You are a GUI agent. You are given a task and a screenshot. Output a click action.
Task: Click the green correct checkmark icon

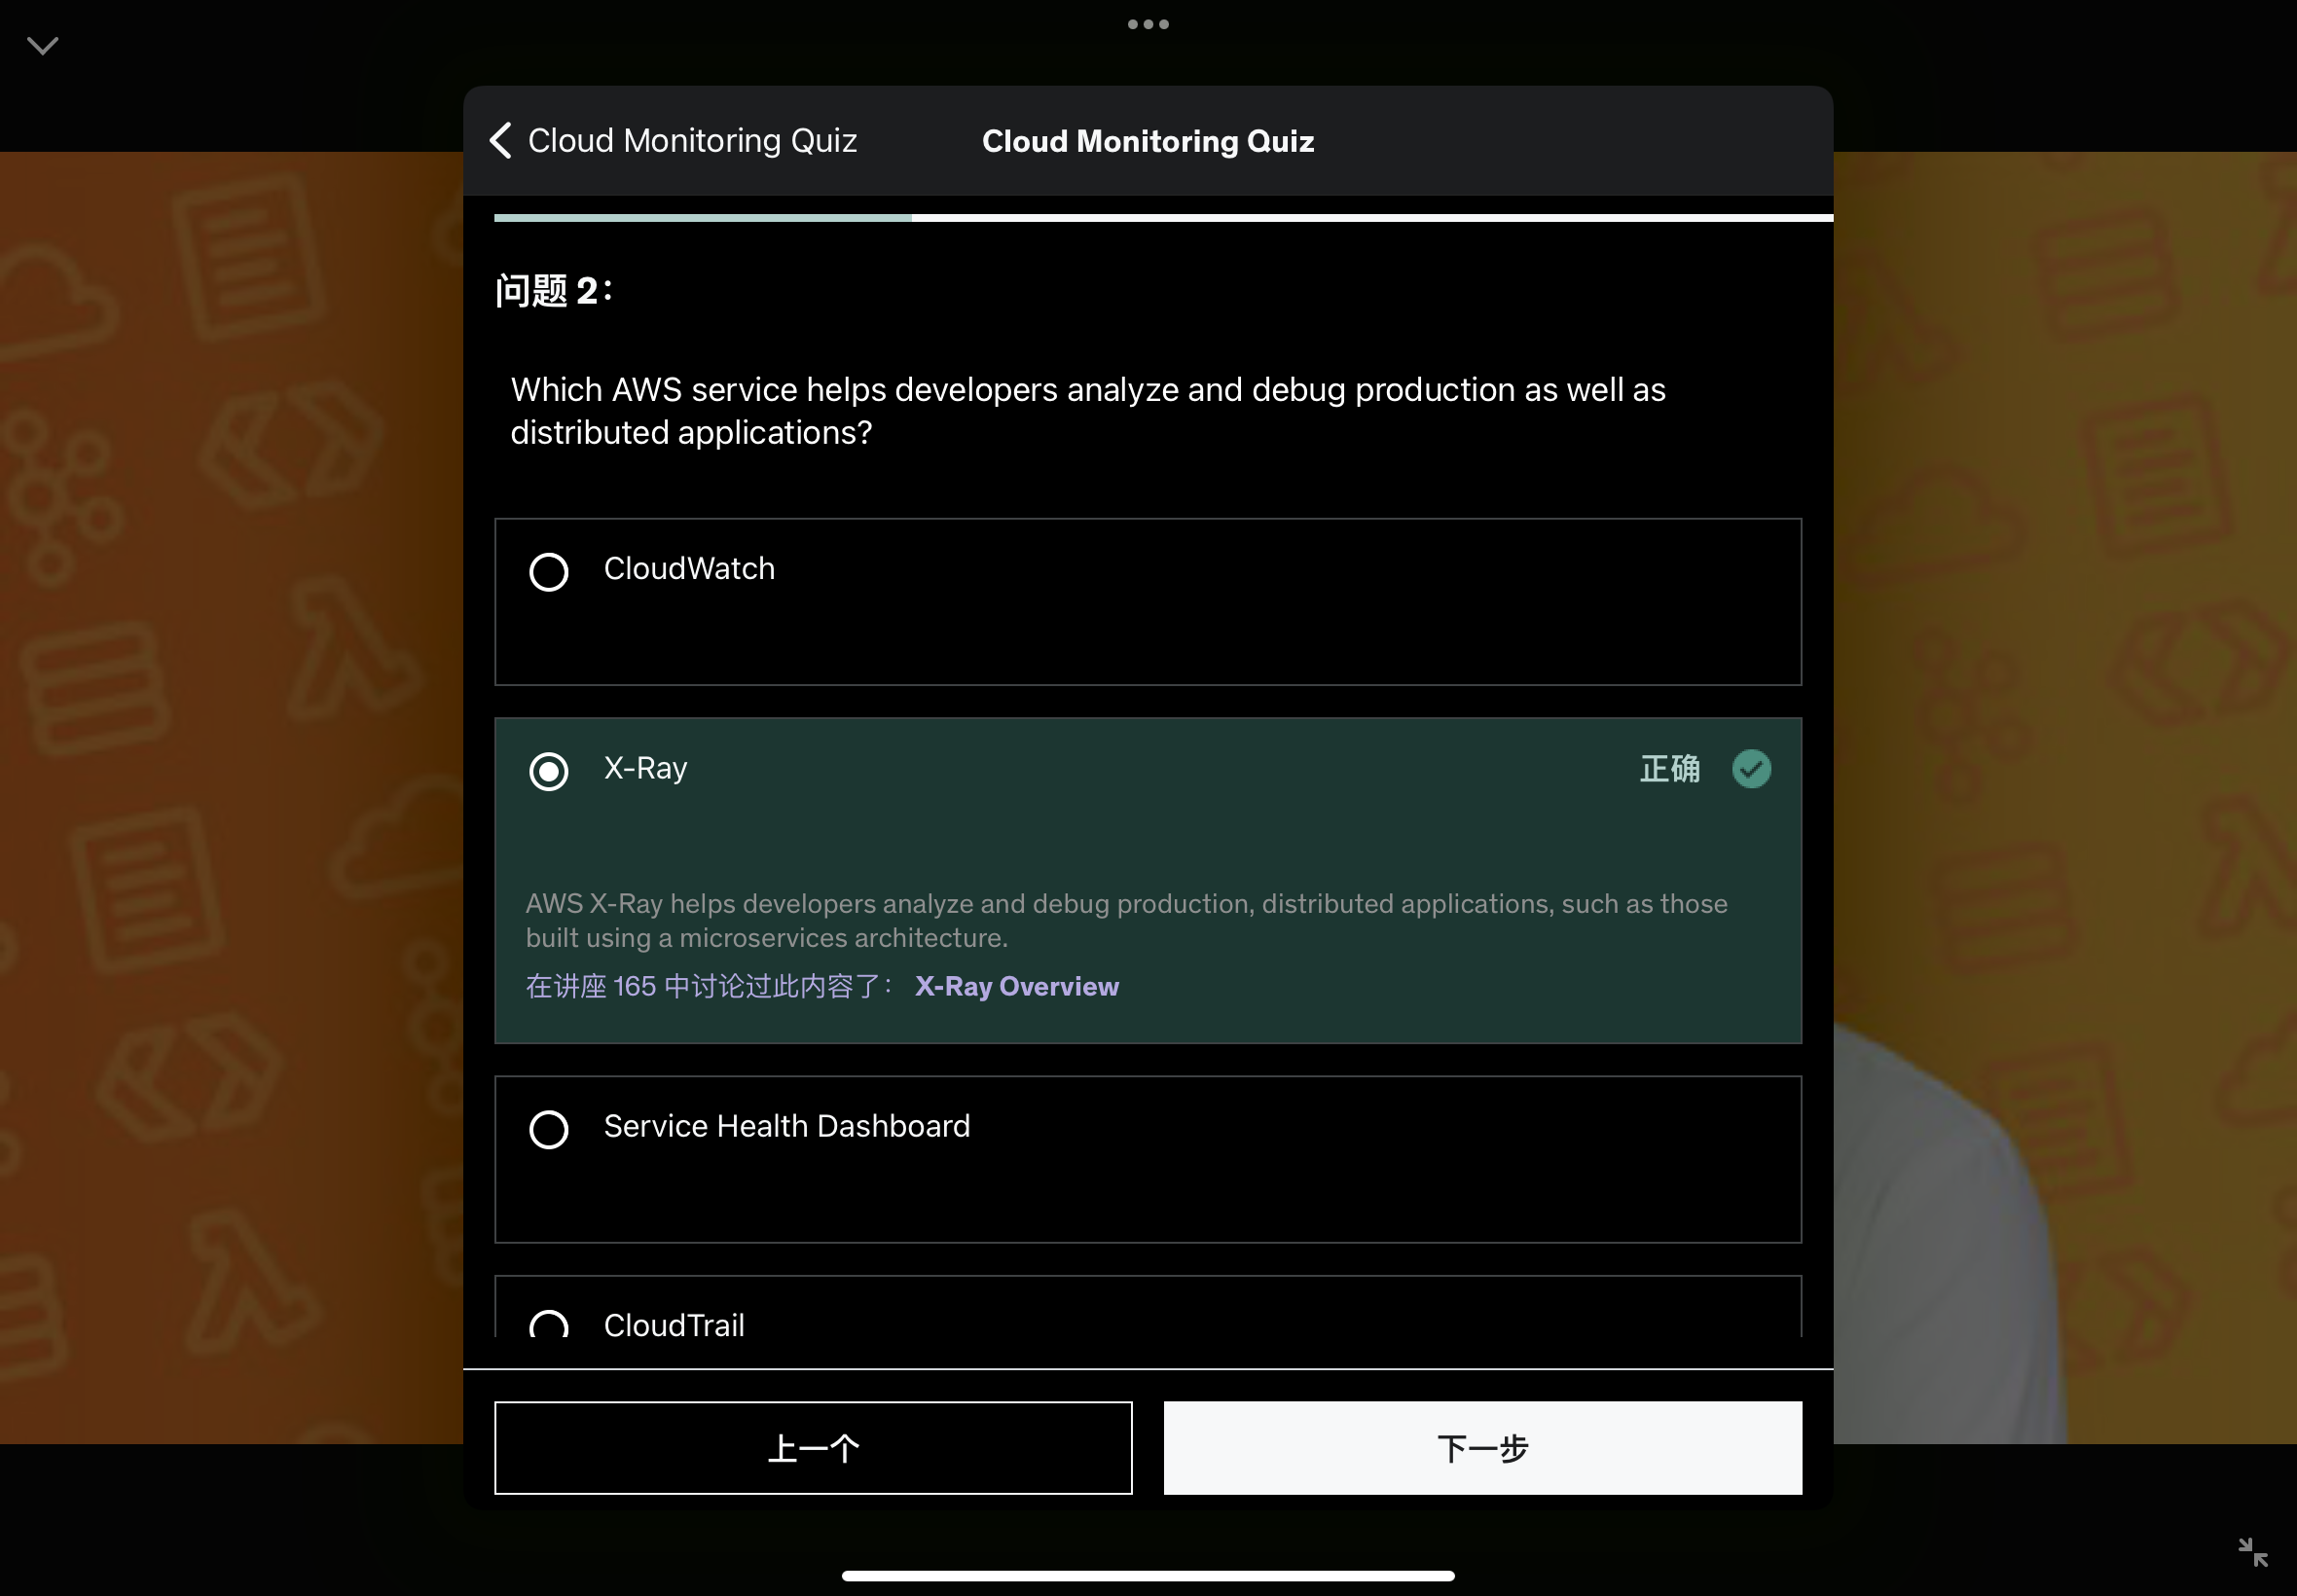(1751, 769)
